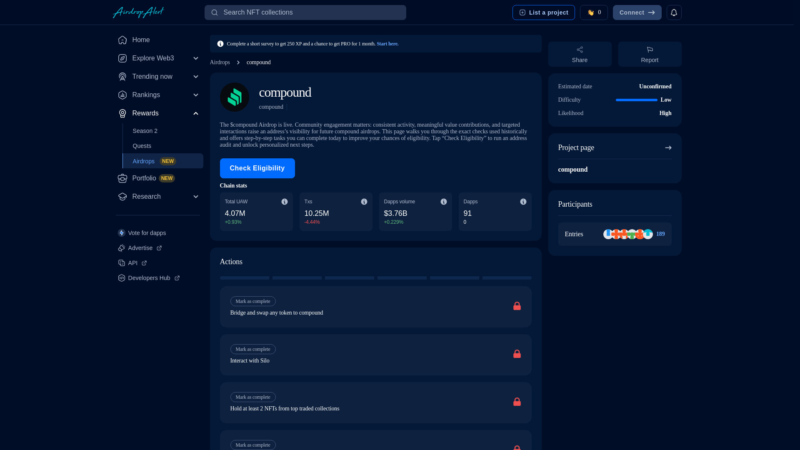Click the Developers Hub icon
This screenshot has width=800, height=450.
coord(121,278)
